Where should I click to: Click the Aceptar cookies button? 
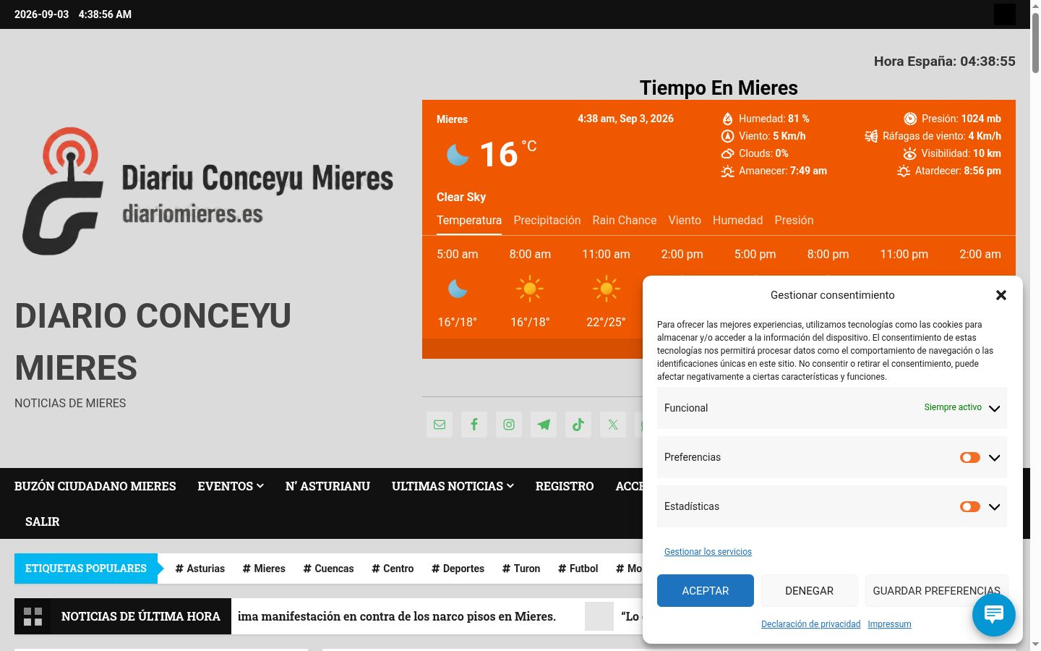coord(706,591)
